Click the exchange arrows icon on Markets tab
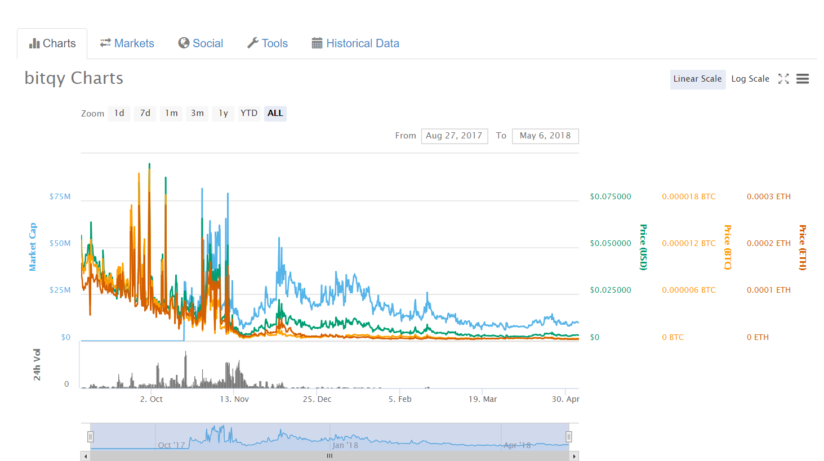 point(105,43)
